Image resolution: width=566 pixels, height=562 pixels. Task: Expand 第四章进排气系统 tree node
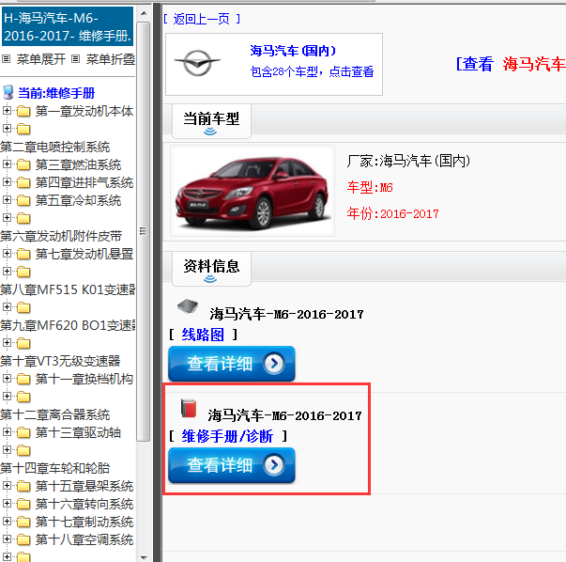[x=7, y=181]
